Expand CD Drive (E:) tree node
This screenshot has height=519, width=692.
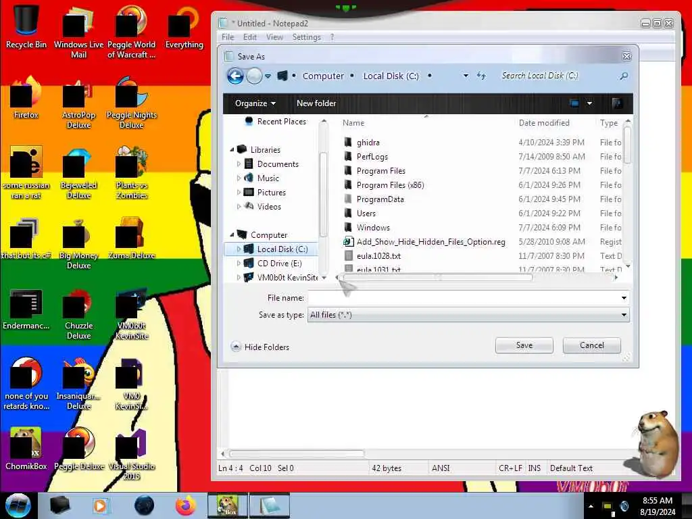coord(239,263)
